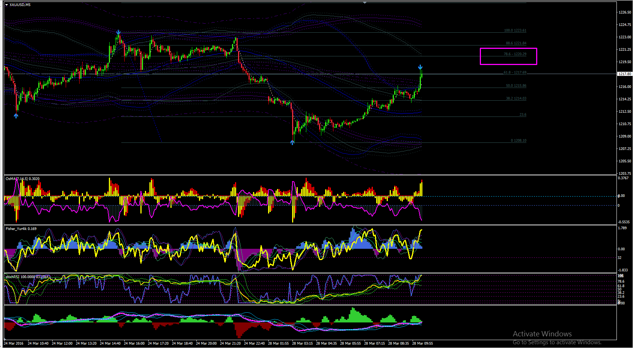The height and width of the screenshot is (348, 633).
Task: Select the OsMA(7,14,5) indicator label
Action: (x=23, y=179)
